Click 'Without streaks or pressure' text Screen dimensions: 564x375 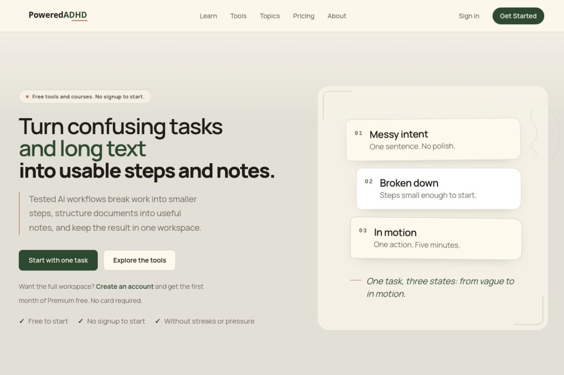[x=209, y=321]
